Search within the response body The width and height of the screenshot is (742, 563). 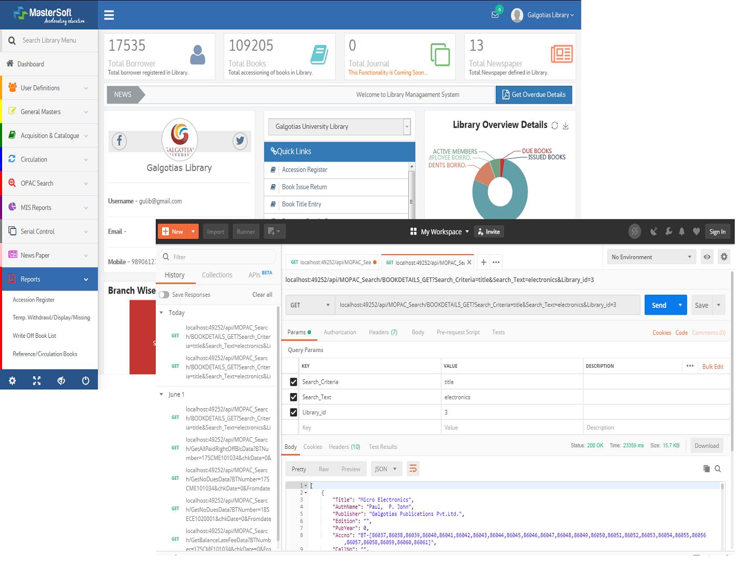pyautogui.click(x=718, y=469)
